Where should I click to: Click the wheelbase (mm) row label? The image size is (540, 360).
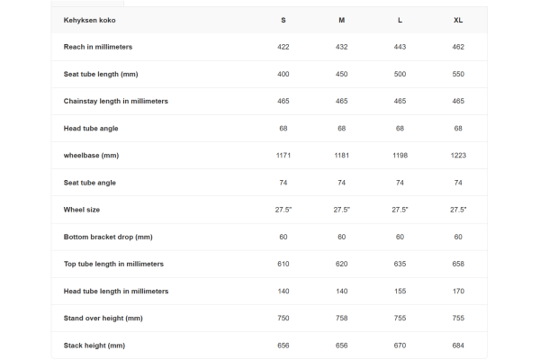click(91, 155)
